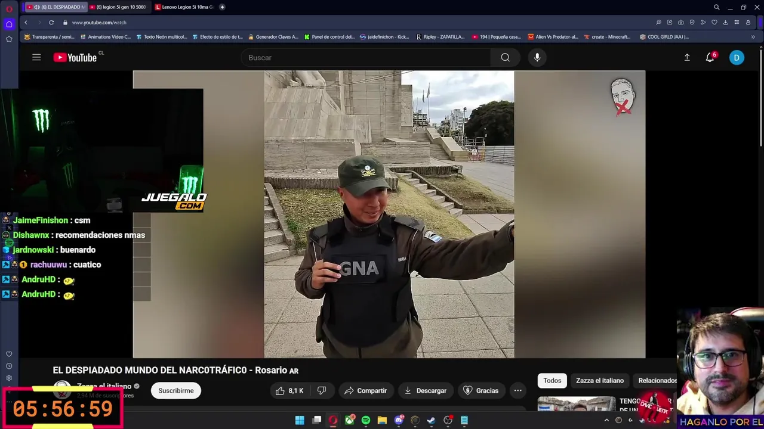Open bookmark Transparenta / semi...
Image resolution: width=764 pixels, height=429 pixels.
49,37
